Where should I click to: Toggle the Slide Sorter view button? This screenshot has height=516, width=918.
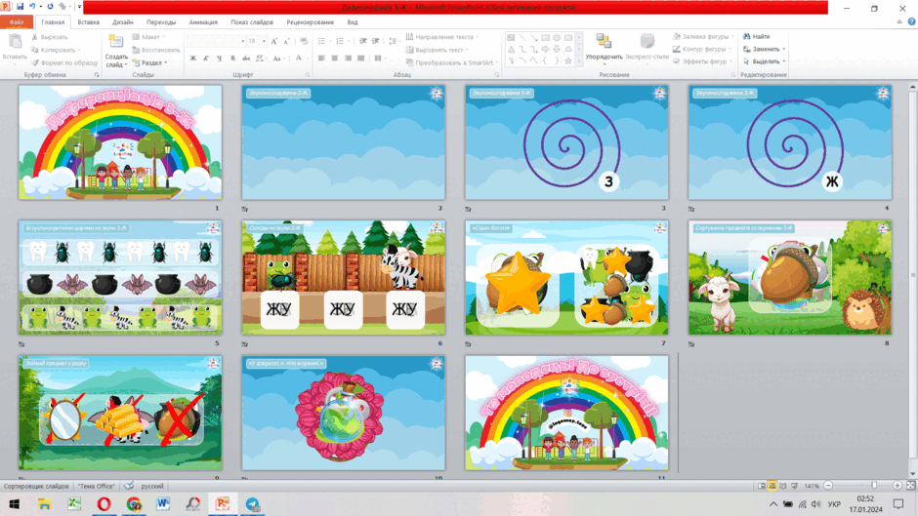click(772, 486)
